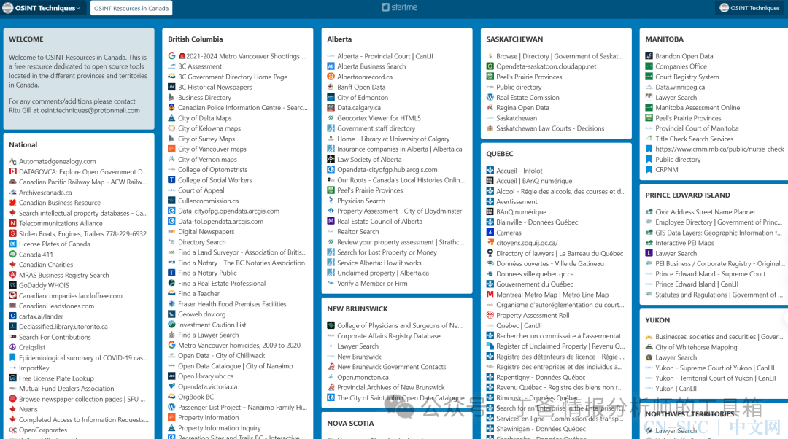Click the icon beside Companies Office
Image resolution: width=788 pixels, height=439 pixels.
(x=649, y=66)
